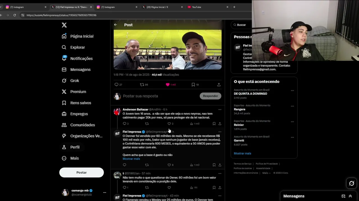Open more options on Anderson Baltazar's reply
The width and height of the screenshot is (359, 201).
point(220,109)
